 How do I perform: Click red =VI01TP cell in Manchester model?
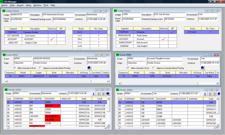(x=53, y=106)
